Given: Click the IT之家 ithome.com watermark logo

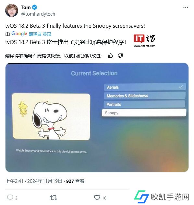Looking at the screenshot, I should pos(144,41).
